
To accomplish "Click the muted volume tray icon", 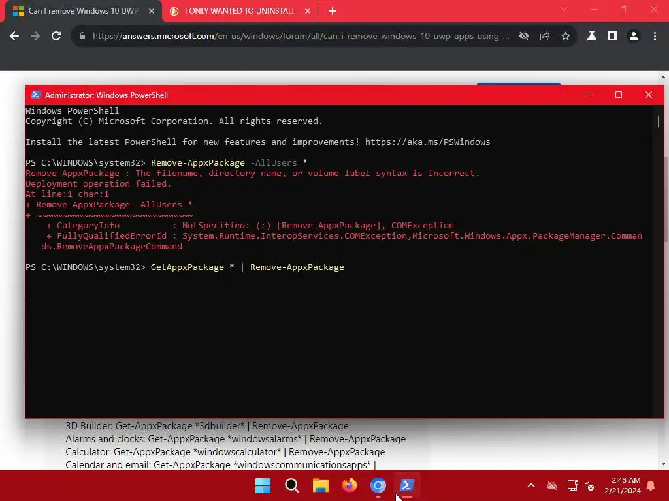I will coord(589,485).
